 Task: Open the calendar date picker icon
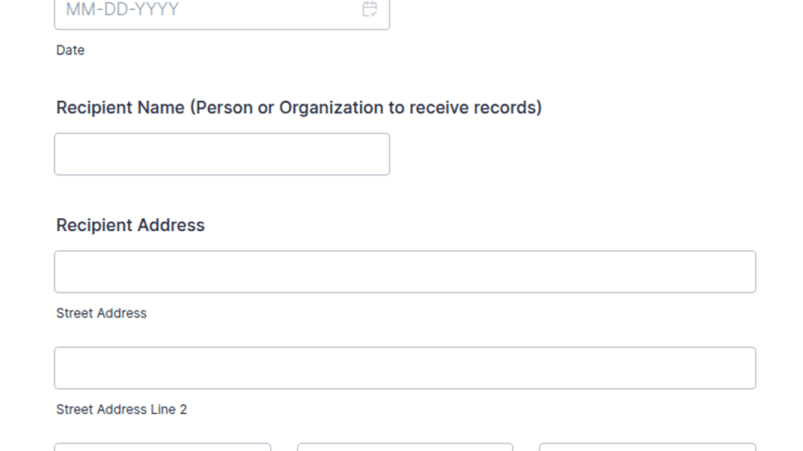click(369, 9)
